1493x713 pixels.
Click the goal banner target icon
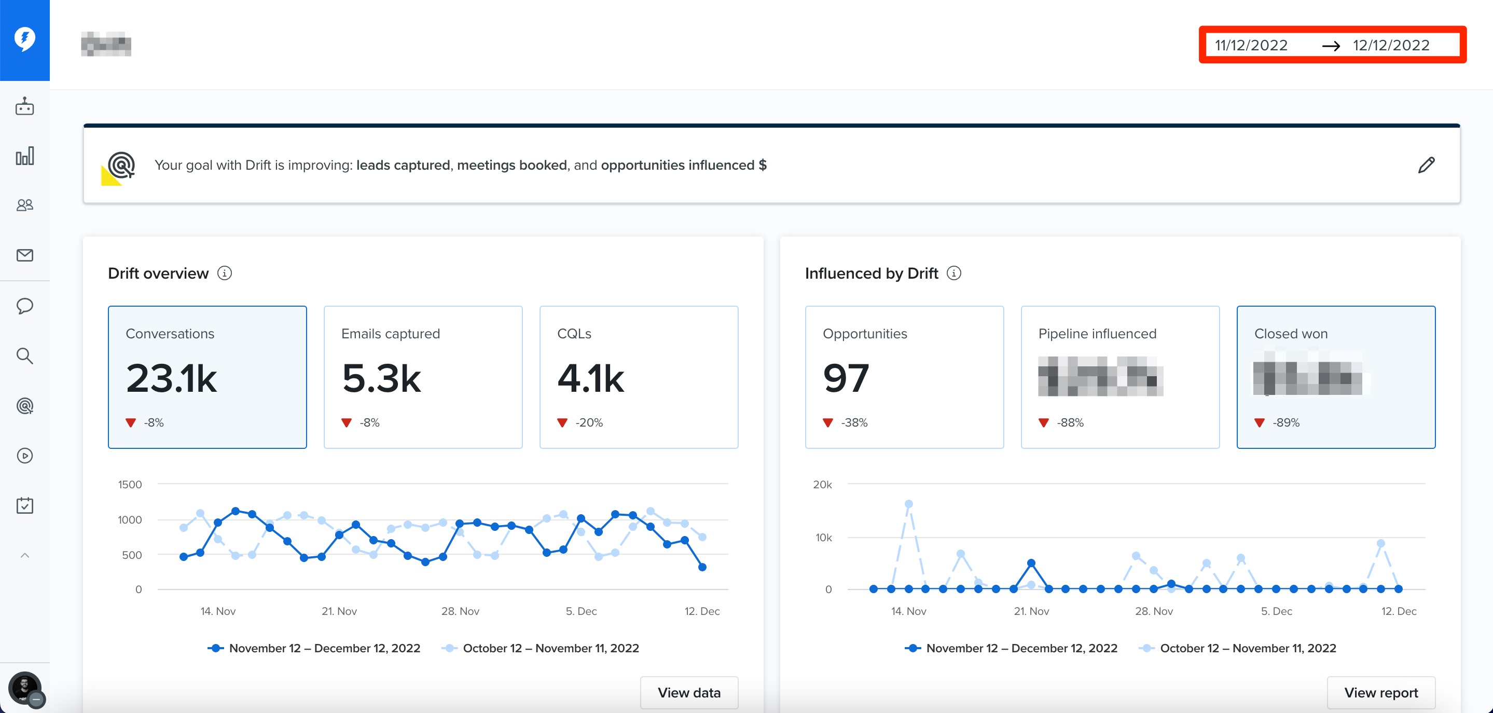[119, 168]
